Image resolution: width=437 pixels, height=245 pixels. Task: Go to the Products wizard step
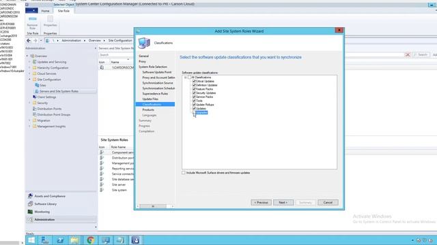click(x=148, y=110)
